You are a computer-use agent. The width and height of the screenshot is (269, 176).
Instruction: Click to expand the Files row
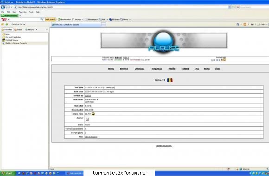[x=91, y=137]
